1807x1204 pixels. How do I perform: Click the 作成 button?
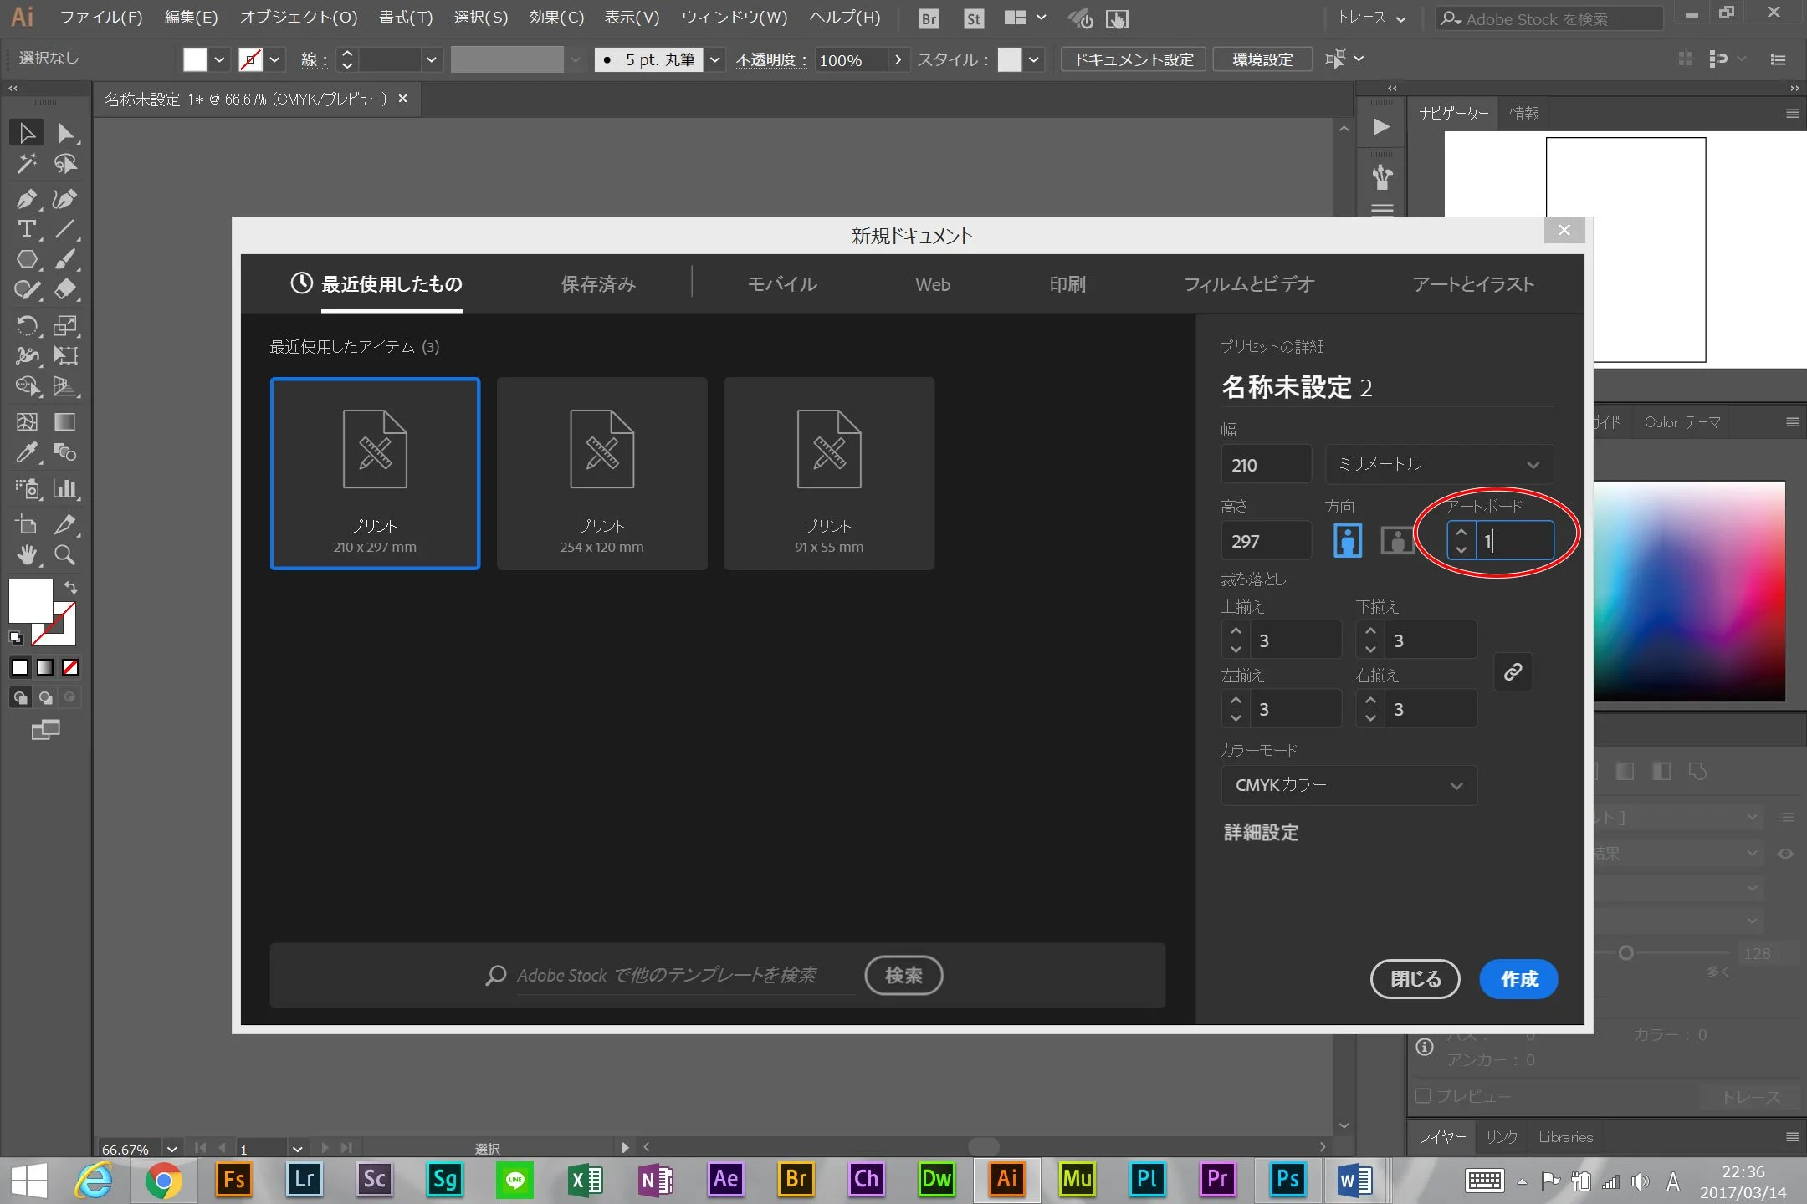1518,979
